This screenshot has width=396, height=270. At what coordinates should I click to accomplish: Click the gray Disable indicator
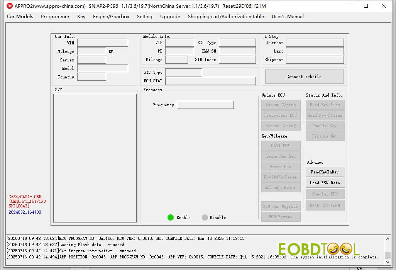point(205,217)
